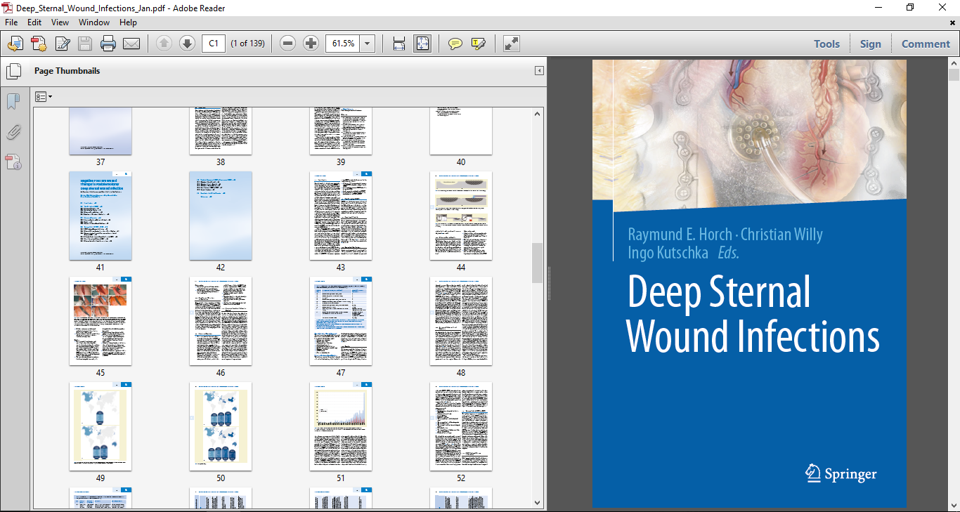
Task: Select page 48 thumbnail
Action: [461, 321]
